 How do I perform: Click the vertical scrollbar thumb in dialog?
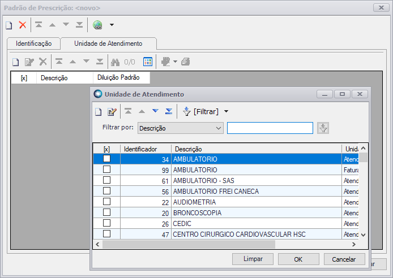363,158
